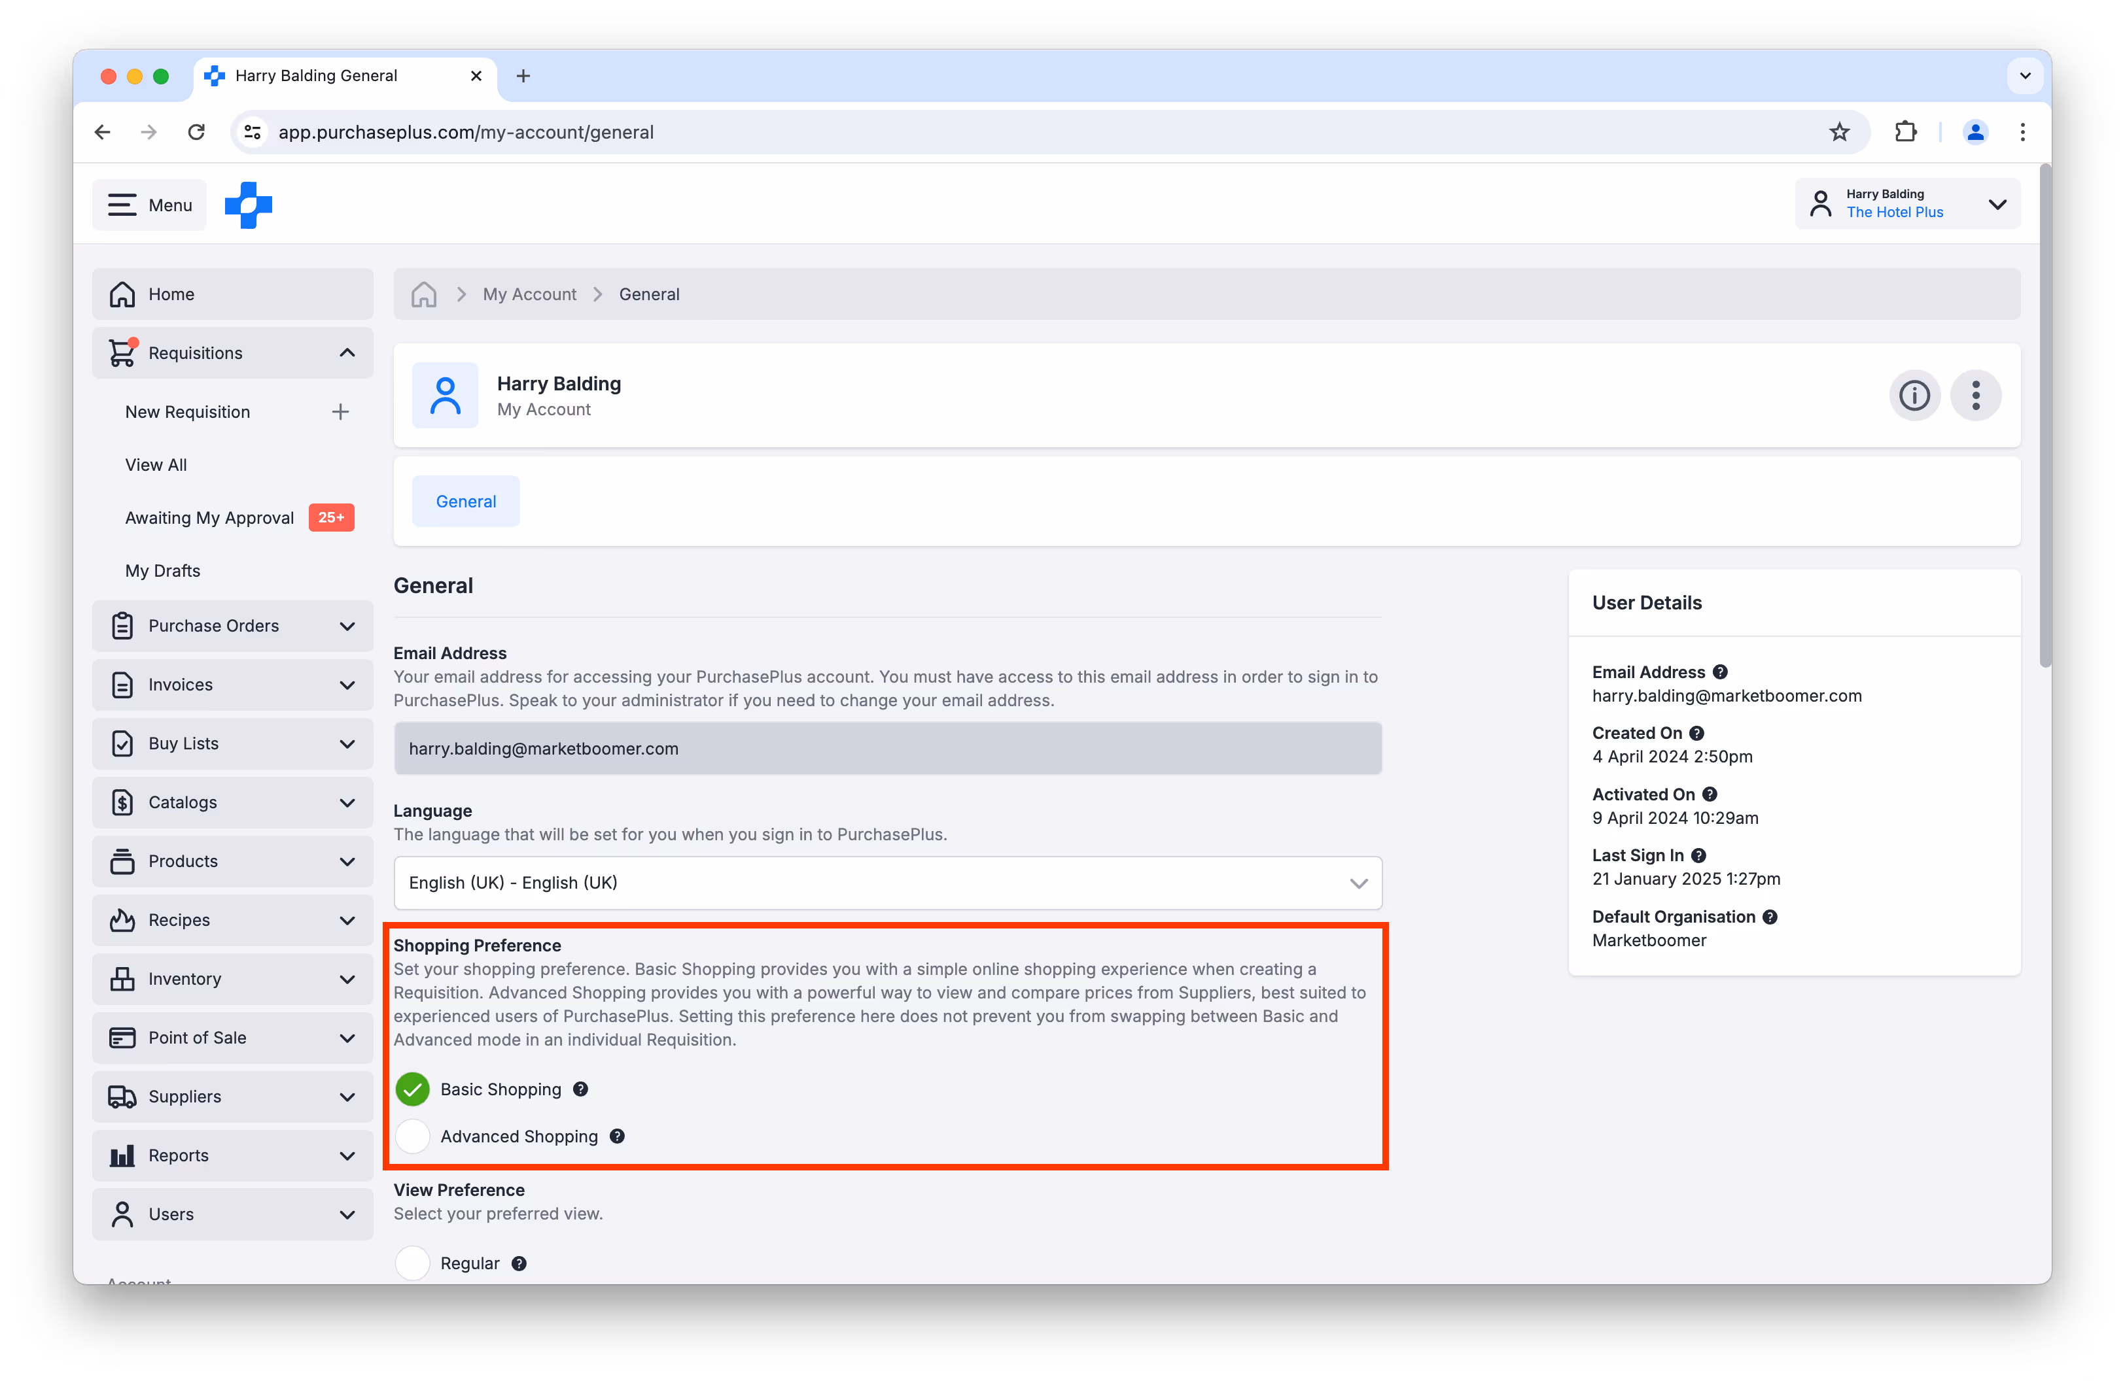The height and width of the screenshot is (1381, 2125).
Task: Select the Advanced Shopping radio option
Action: 412,1136
